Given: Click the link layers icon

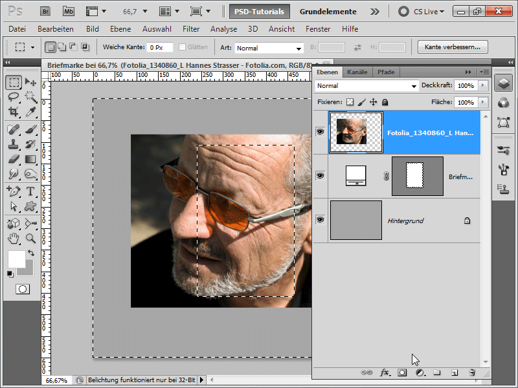Looking at the screenshot, I should pyautogui.click(x=366, y=373).
